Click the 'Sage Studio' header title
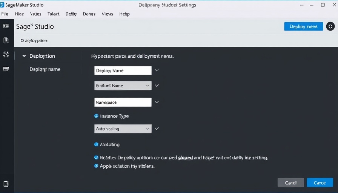This screenshot has width=338, height=193. (x=35, y=26)
